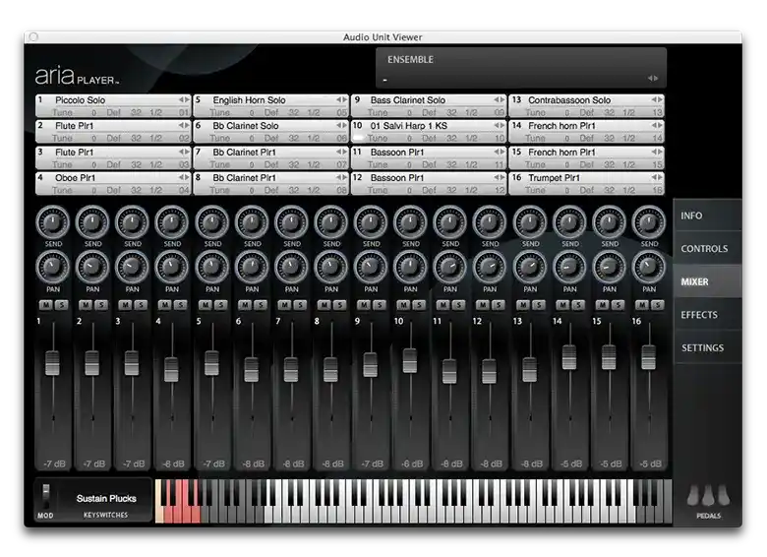Click the mod wheel control
Image resolution: width=767 pixels, height=557 pixels.
click(46, 496)
